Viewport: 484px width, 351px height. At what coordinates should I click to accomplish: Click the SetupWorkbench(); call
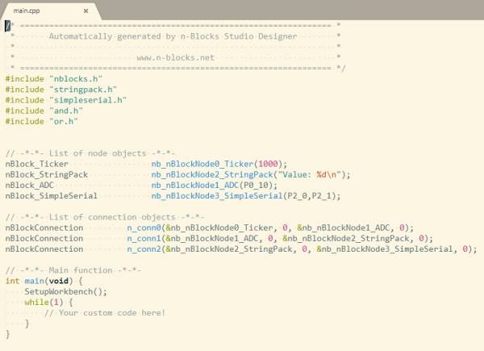66,291
